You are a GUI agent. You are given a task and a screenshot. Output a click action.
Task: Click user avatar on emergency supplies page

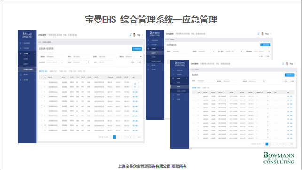pyautogui.click(x=287, y=64)
